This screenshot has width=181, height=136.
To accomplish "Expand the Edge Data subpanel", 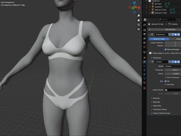I will [156, 106].
